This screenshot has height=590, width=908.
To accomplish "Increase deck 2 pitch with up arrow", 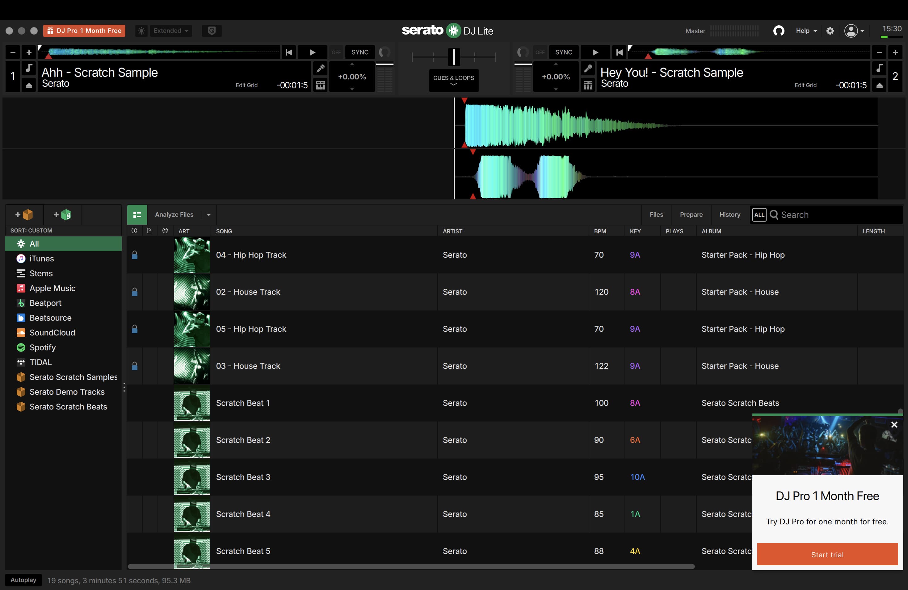I will 556,64.
